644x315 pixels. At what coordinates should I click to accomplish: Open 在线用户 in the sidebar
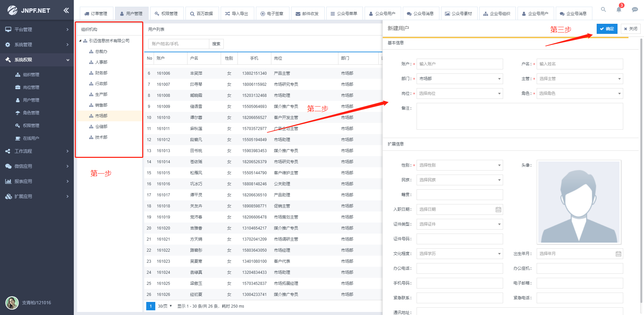31,138
